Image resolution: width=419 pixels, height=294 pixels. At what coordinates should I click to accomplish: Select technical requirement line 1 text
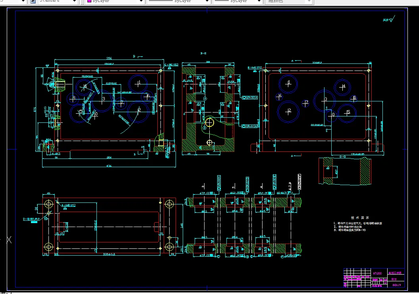click(x=358, y=223)
